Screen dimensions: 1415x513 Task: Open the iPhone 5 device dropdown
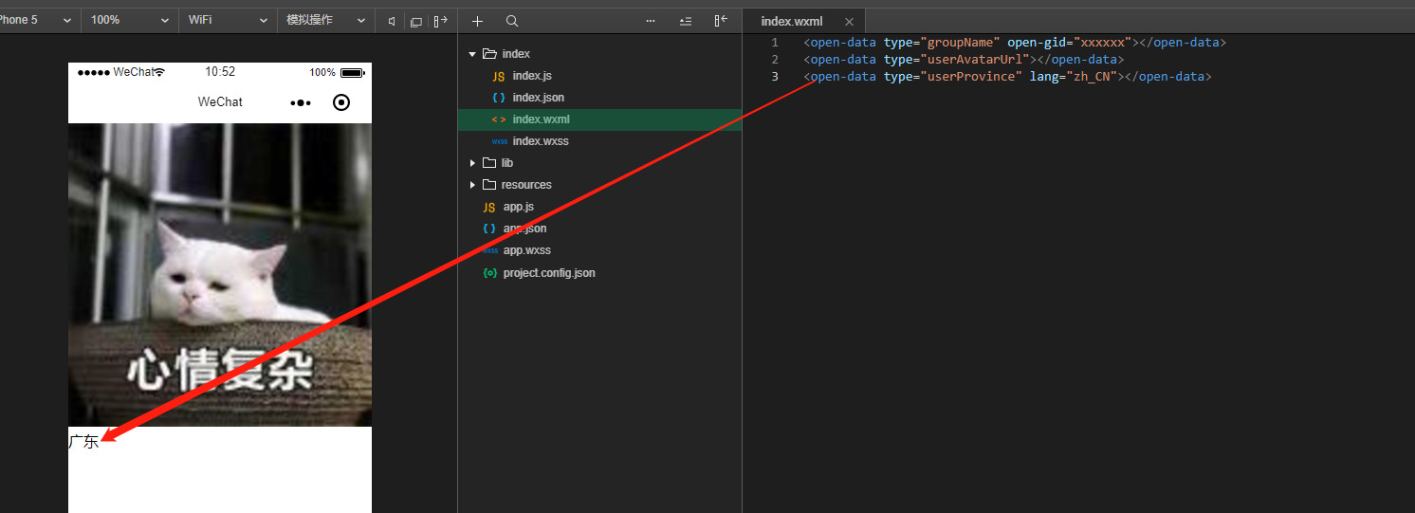[38, 20]
